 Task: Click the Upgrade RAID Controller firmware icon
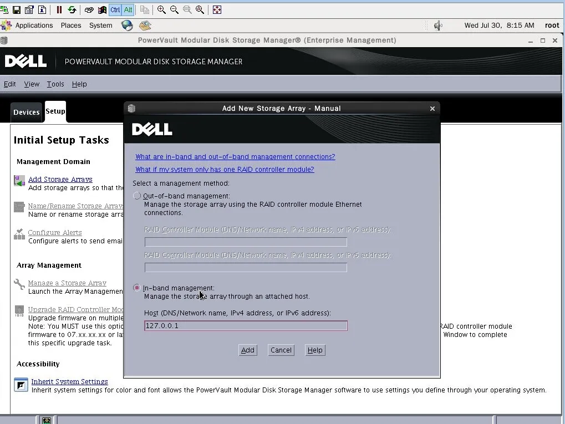coord(19,311)
